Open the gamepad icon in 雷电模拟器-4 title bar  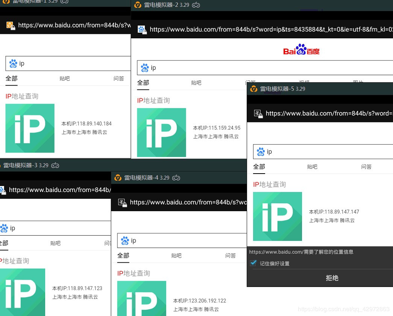[x=176, y=178]
